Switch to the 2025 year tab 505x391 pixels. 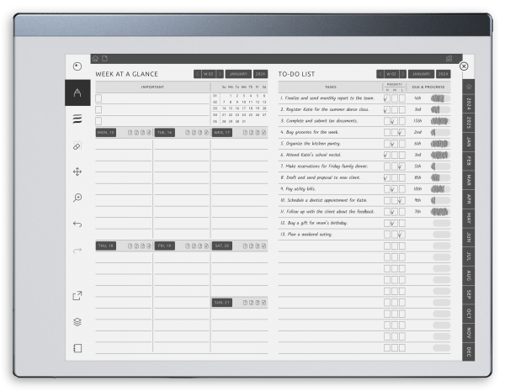(x=469, y=123)
